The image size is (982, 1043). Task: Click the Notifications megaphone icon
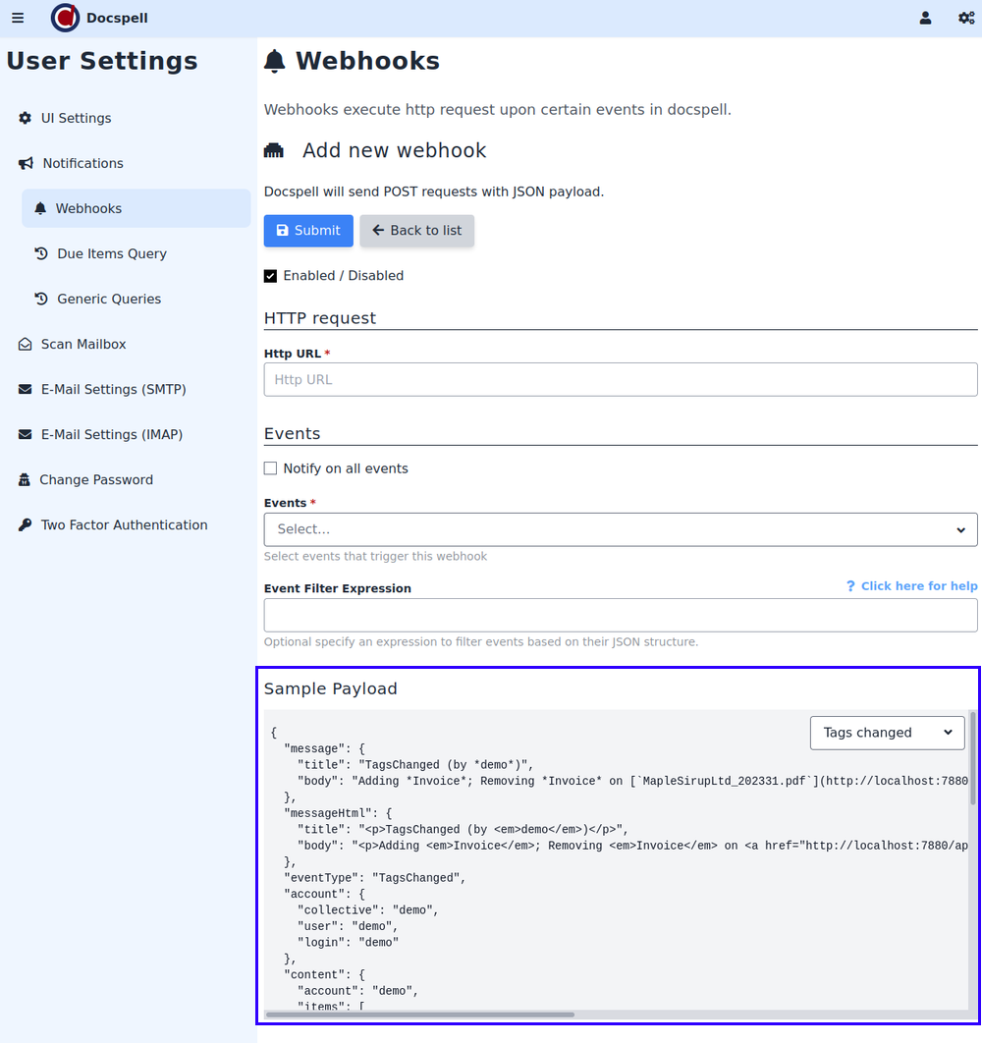point(26,163)
